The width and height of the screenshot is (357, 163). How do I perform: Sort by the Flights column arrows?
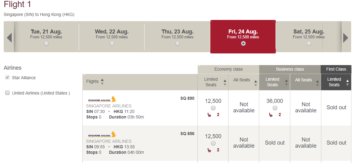(102, 82)
